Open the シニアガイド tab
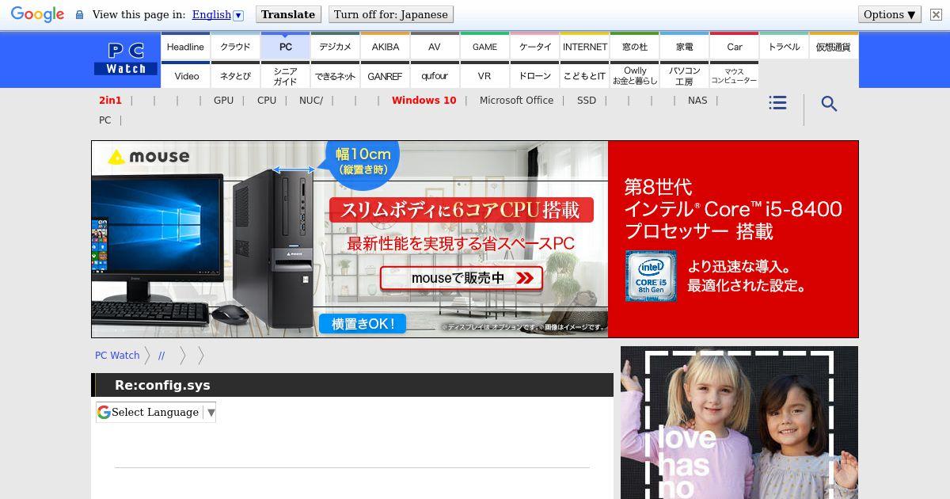 pos(285,75)
